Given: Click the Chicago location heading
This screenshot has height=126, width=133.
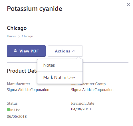Looking at the screenshot, I should pyautogui.click(x=17, y=28).
